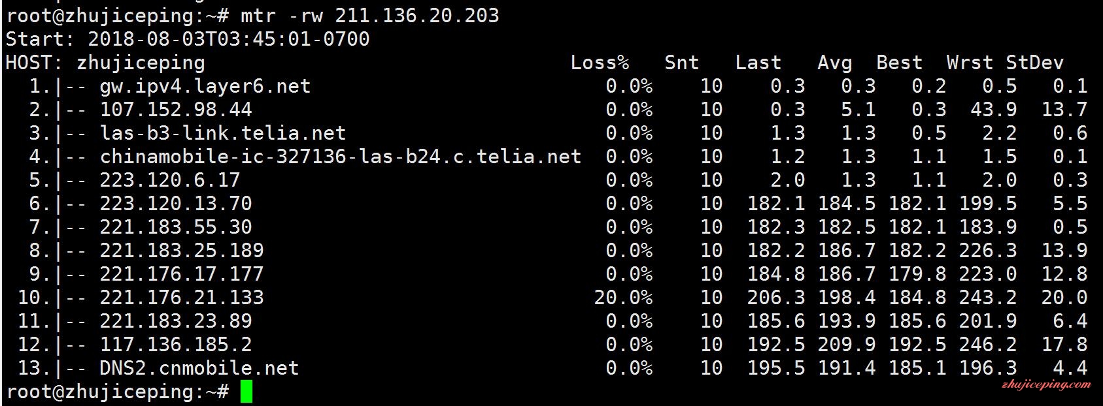The image size is (1103, 406).
Task: Click hop 10 address 221.176.21.133
Action: point(182,298)
